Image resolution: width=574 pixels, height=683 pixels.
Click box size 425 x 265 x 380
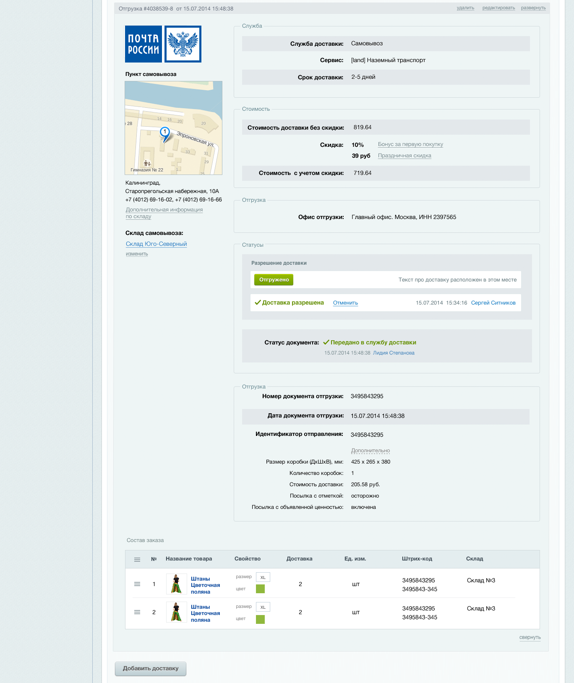click(x=370, y=462)
